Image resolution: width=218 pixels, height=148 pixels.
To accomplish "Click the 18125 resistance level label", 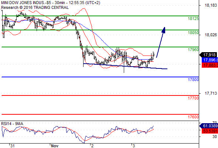I will (x=193, y=18).
